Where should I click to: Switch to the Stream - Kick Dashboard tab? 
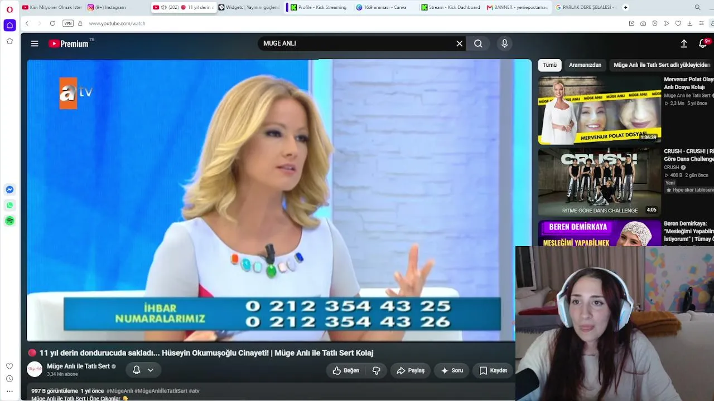point(451,7)
